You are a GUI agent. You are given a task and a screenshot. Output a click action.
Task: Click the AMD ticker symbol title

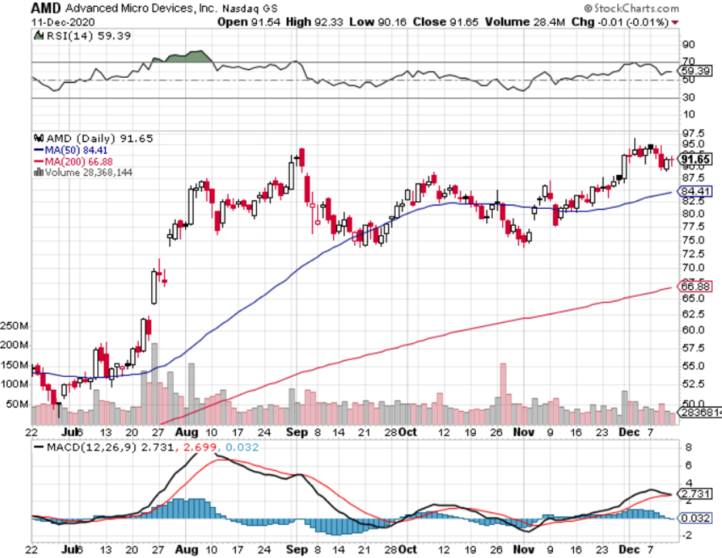[46, 8]
